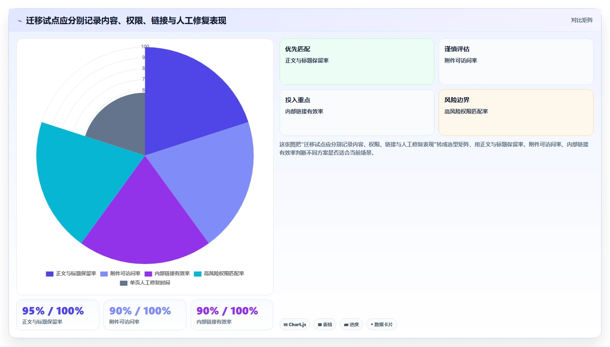Toggle legend swatch 正文与标题保留率
Screen dimensions: 610x347
[x=50, y=274]
